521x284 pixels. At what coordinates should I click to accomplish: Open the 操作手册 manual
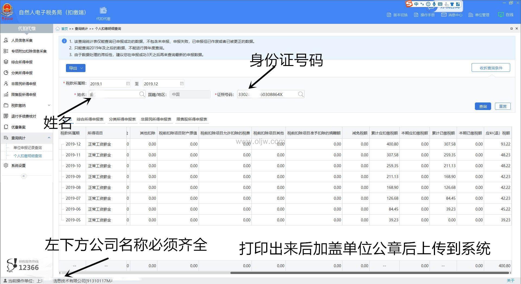pyautogui.click(x=424, y=15)
